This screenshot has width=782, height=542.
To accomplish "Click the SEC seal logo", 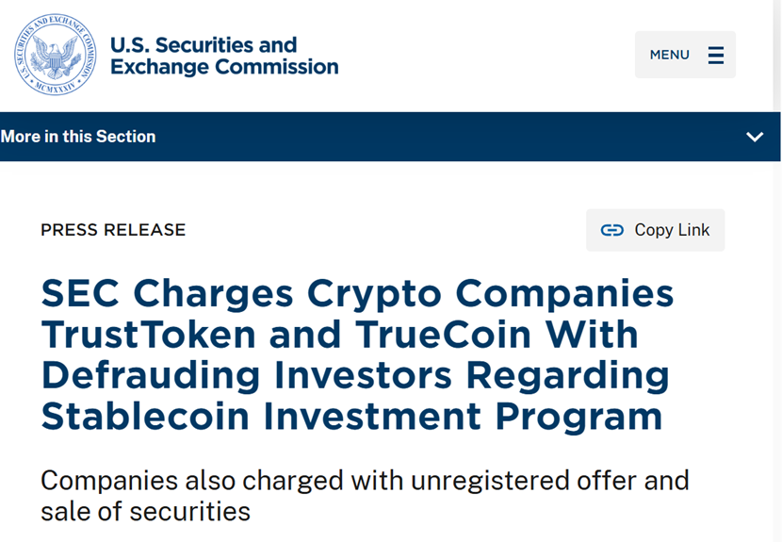I will [56, 55].
